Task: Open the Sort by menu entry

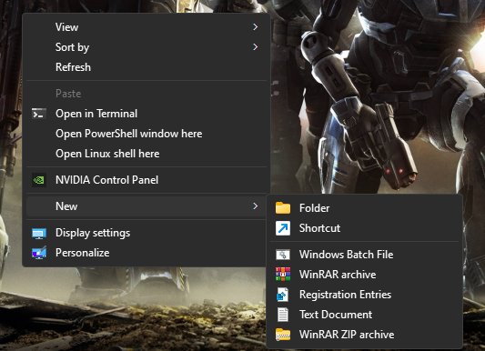Action: (147, 47)
